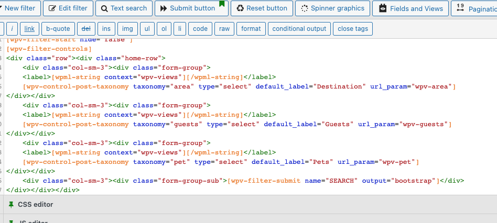Click the New filter button
This screenshot has width=497, height=223.
tap(20, 8)
